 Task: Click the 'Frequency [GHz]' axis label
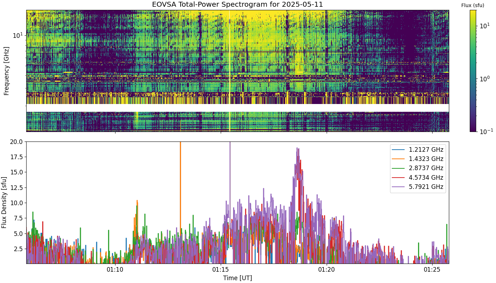click(x=6, y=71)
